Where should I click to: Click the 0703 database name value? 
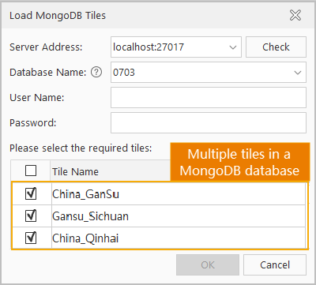(x=124, y=73)
